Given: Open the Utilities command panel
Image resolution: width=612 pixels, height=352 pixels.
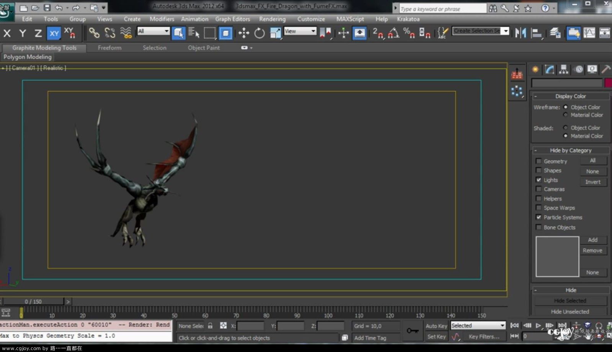Looking at the screenshot, I should 606,69.
